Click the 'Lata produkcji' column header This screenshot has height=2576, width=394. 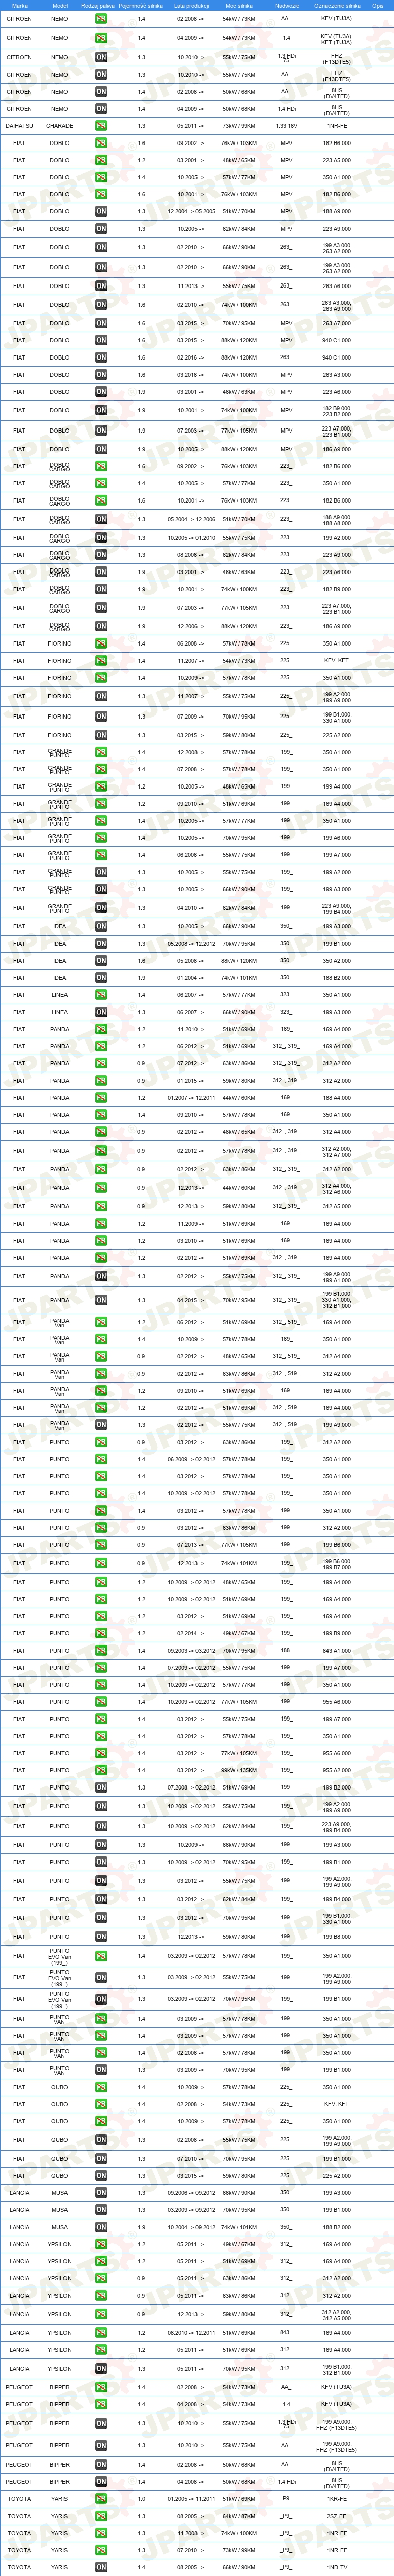[x=191, y=5]
